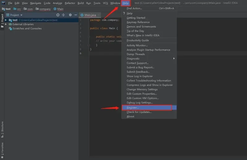Hide the Project panel with minus icon
The image size is (247, 160).
point(76,15)
